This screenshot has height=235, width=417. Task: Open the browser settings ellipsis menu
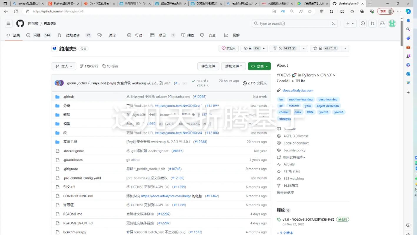399,11
